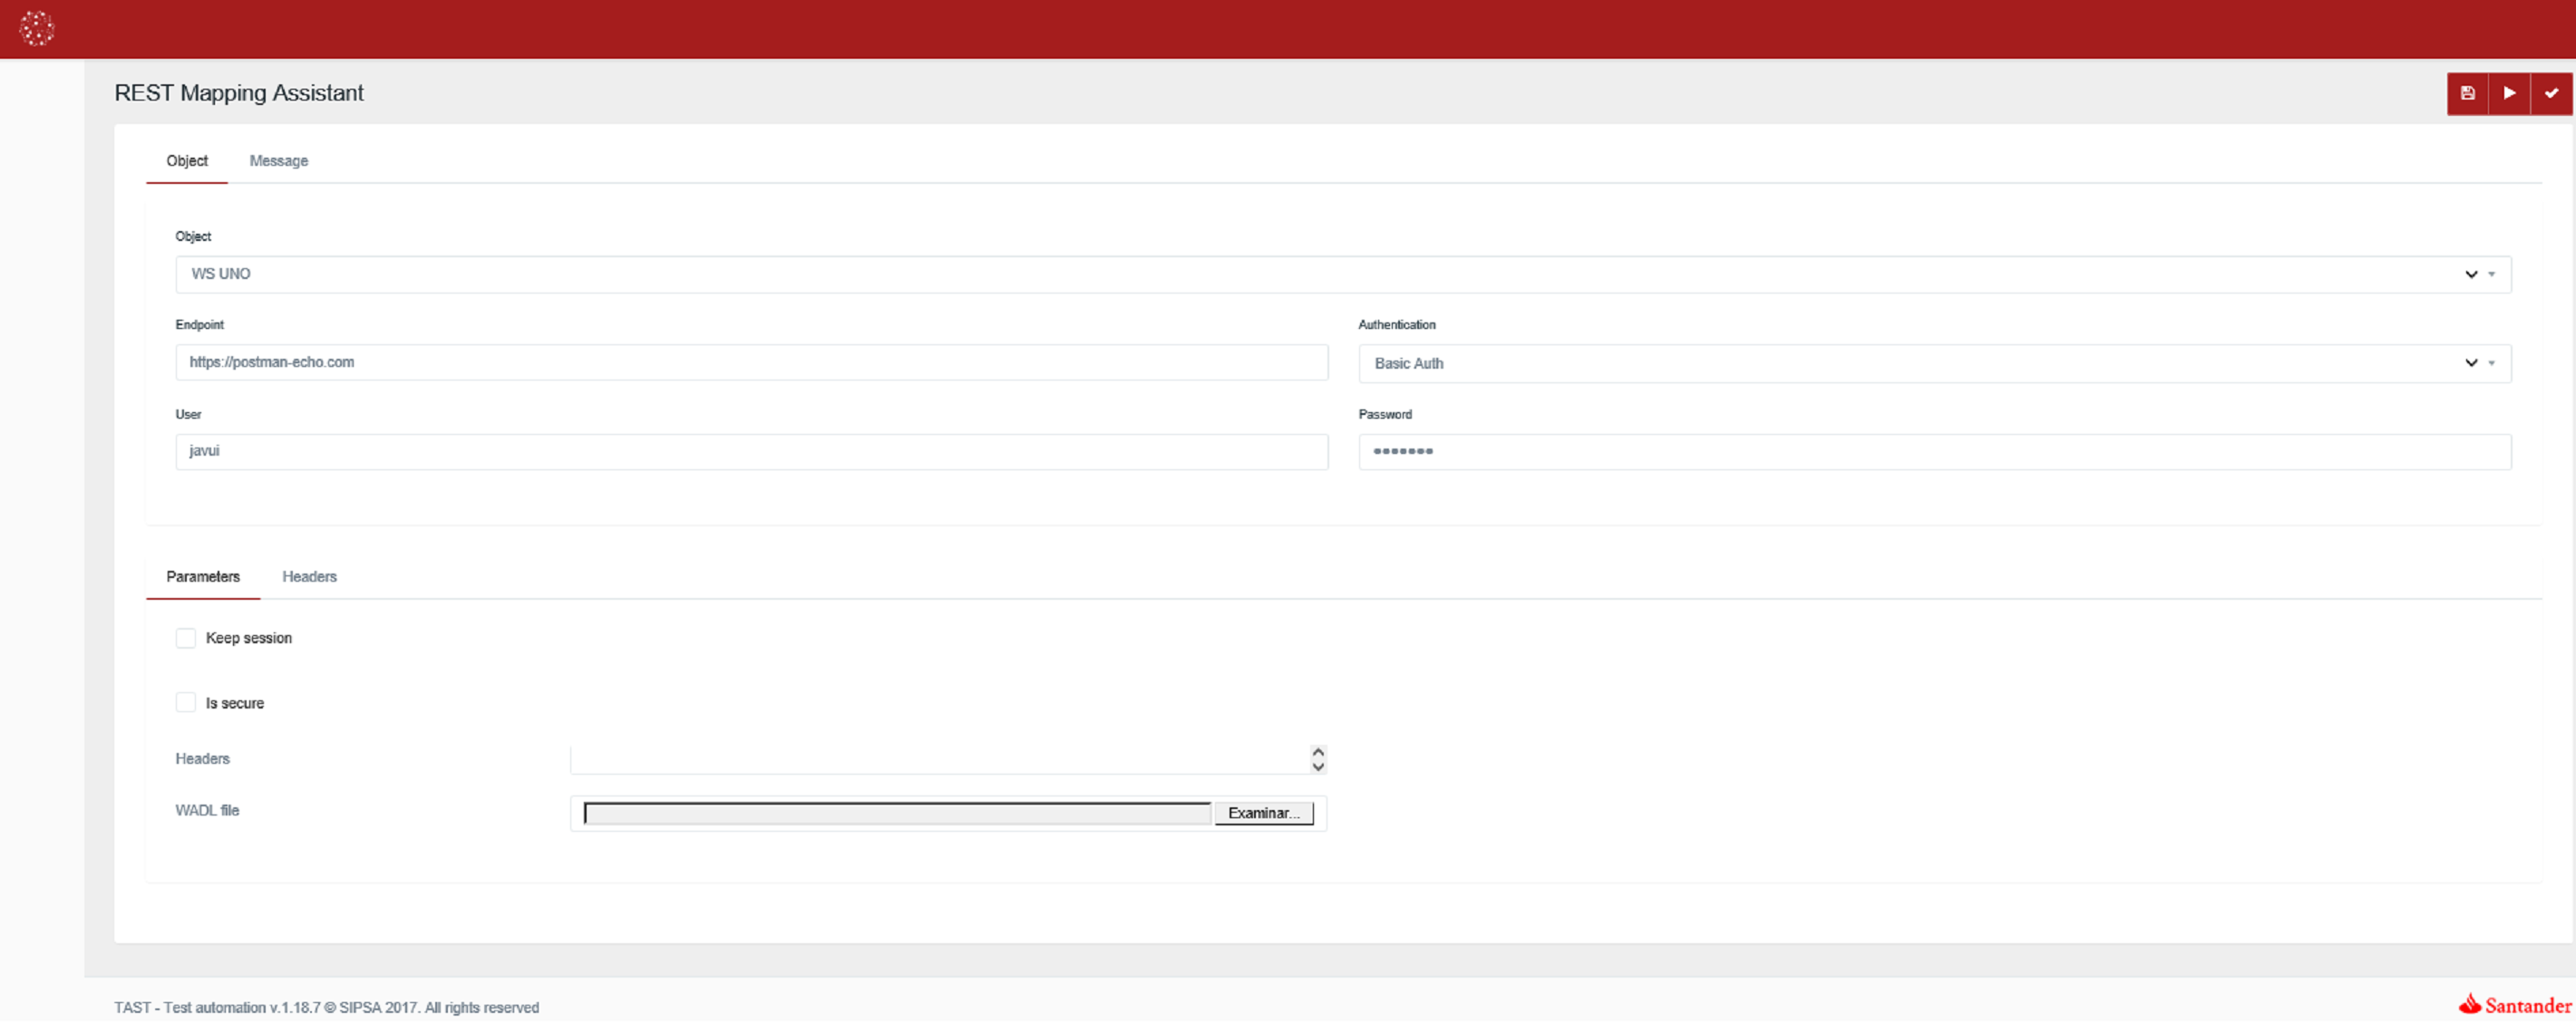Click the run (play) icon button

[2509, 93]
